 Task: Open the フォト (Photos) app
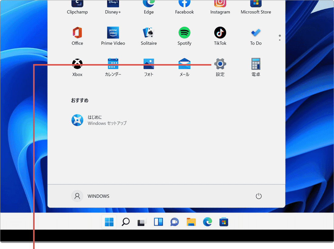pos(149,67)
